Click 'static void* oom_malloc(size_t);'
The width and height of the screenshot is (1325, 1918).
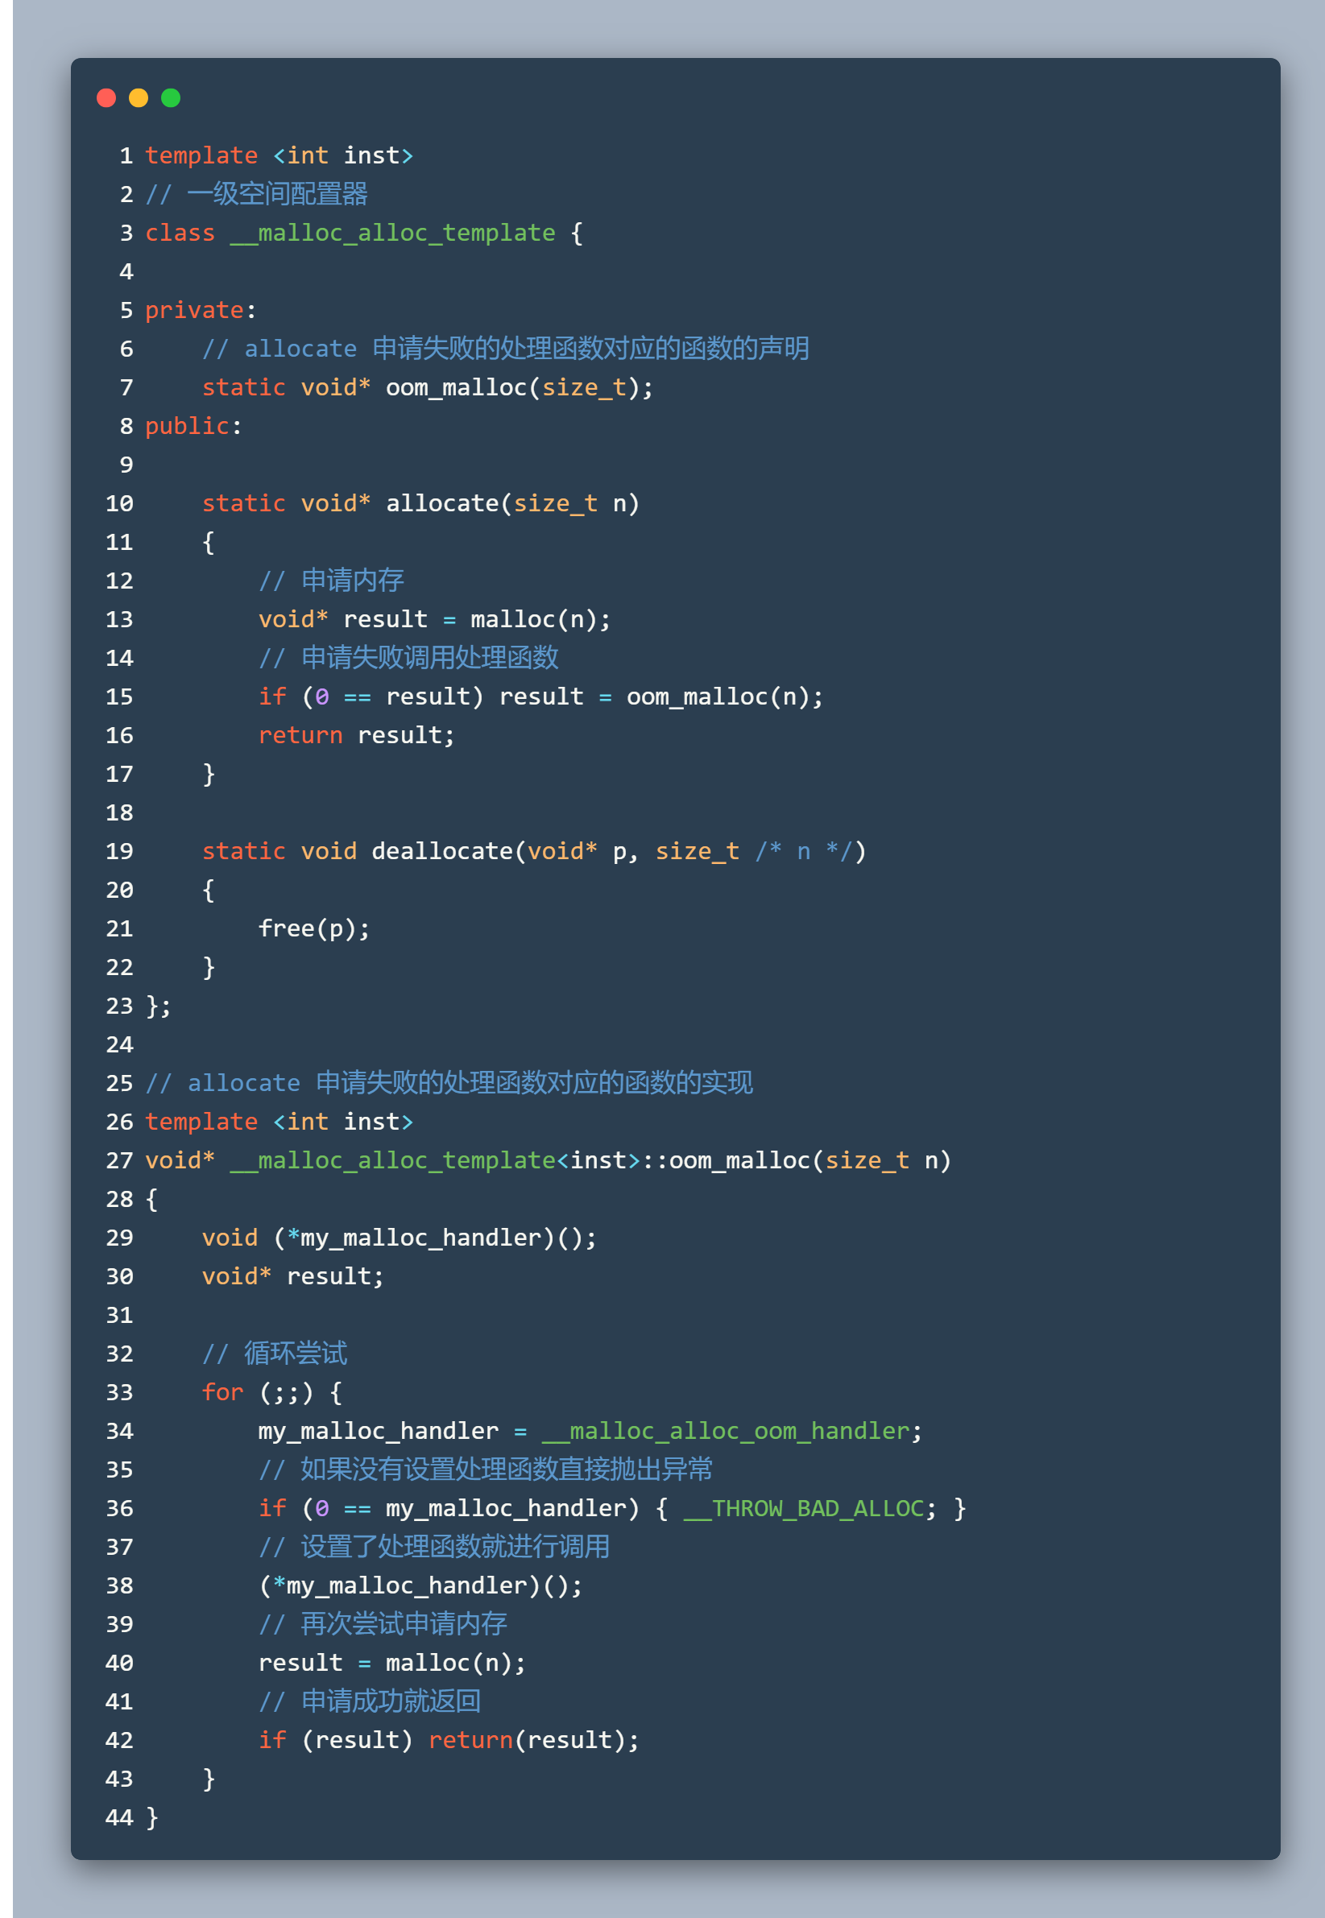pyautogui.click(x=428, y=387)
